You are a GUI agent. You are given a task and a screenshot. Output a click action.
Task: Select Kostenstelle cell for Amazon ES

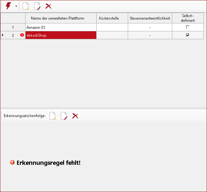coord(112,28)
